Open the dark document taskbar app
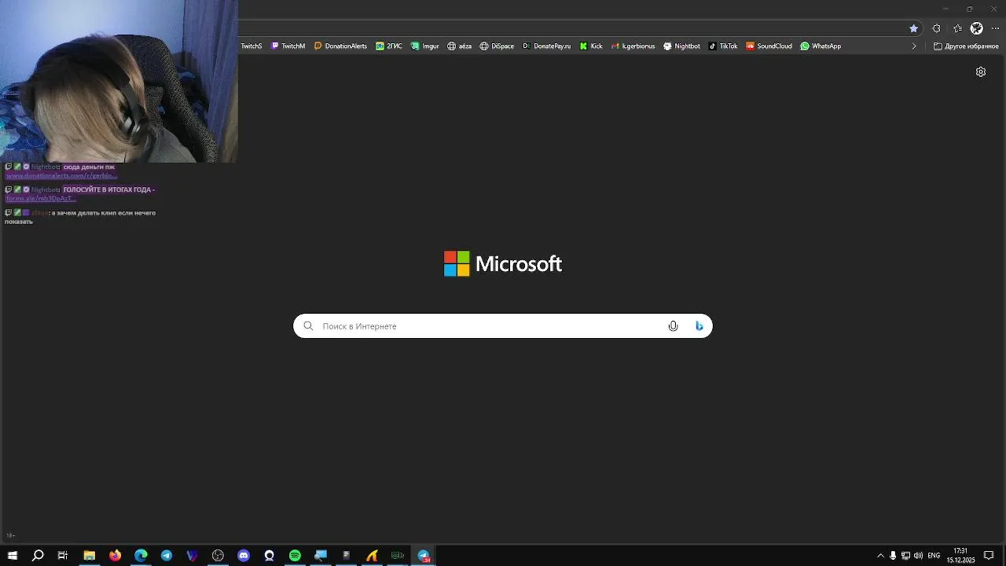 point(346,556)
